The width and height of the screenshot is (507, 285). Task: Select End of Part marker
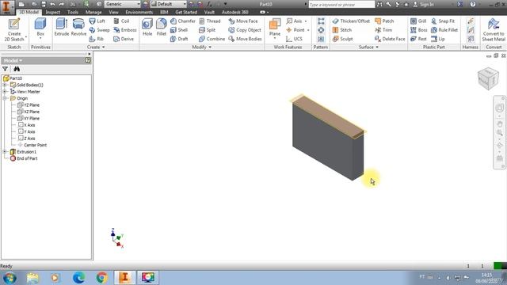[24, 158]
